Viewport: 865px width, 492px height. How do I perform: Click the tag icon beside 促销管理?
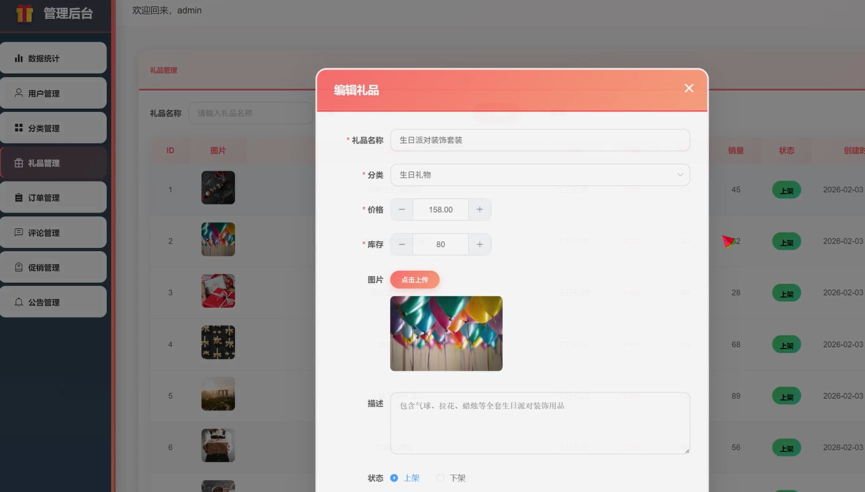[x=18, y=267]
